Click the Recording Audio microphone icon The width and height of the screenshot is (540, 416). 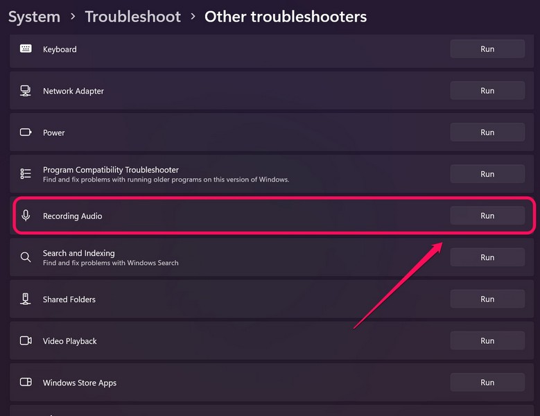point(26,216)
